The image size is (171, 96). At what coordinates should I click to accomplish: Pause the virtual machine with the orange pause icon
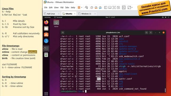[79, 7]
